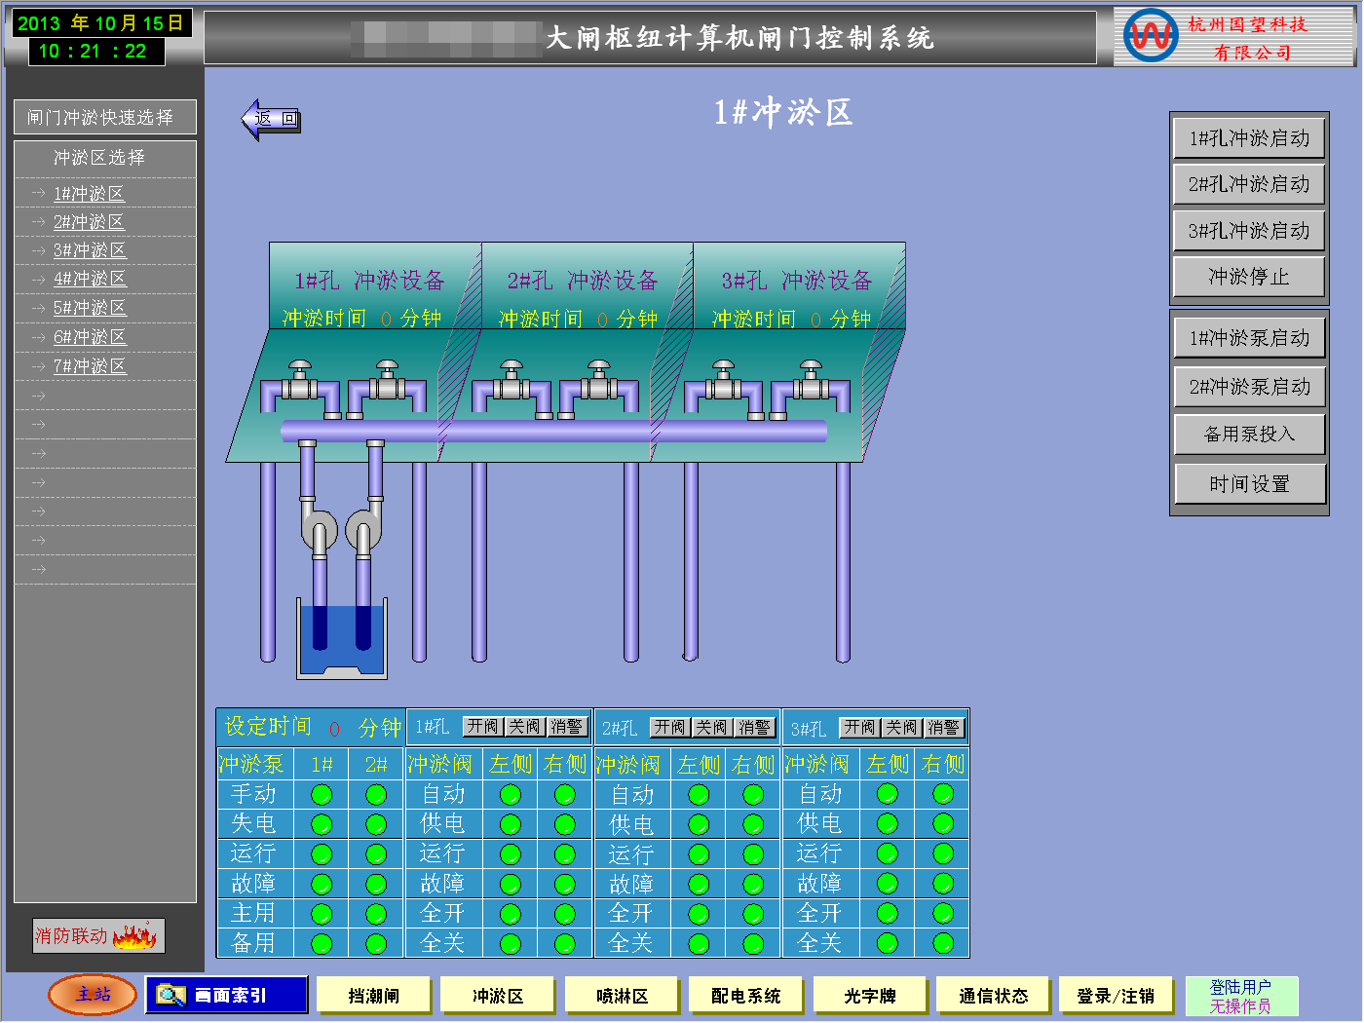
Task: Click the left valve of 2# hole
Action: point(511,383)
